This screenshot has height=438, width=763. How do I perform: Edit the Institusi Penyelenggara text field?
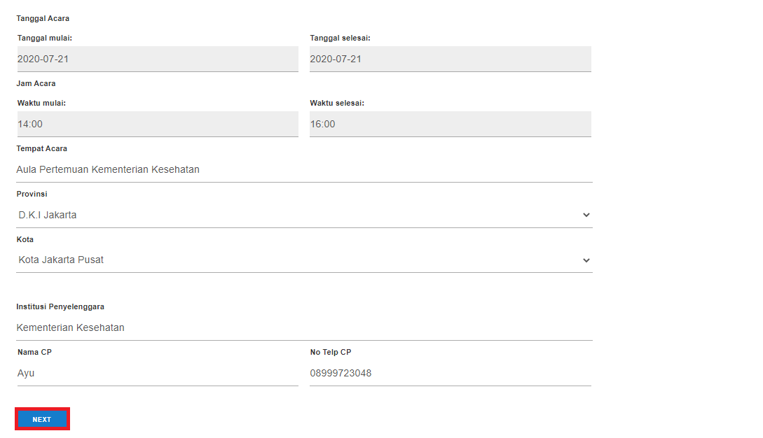tap(304, 327)
